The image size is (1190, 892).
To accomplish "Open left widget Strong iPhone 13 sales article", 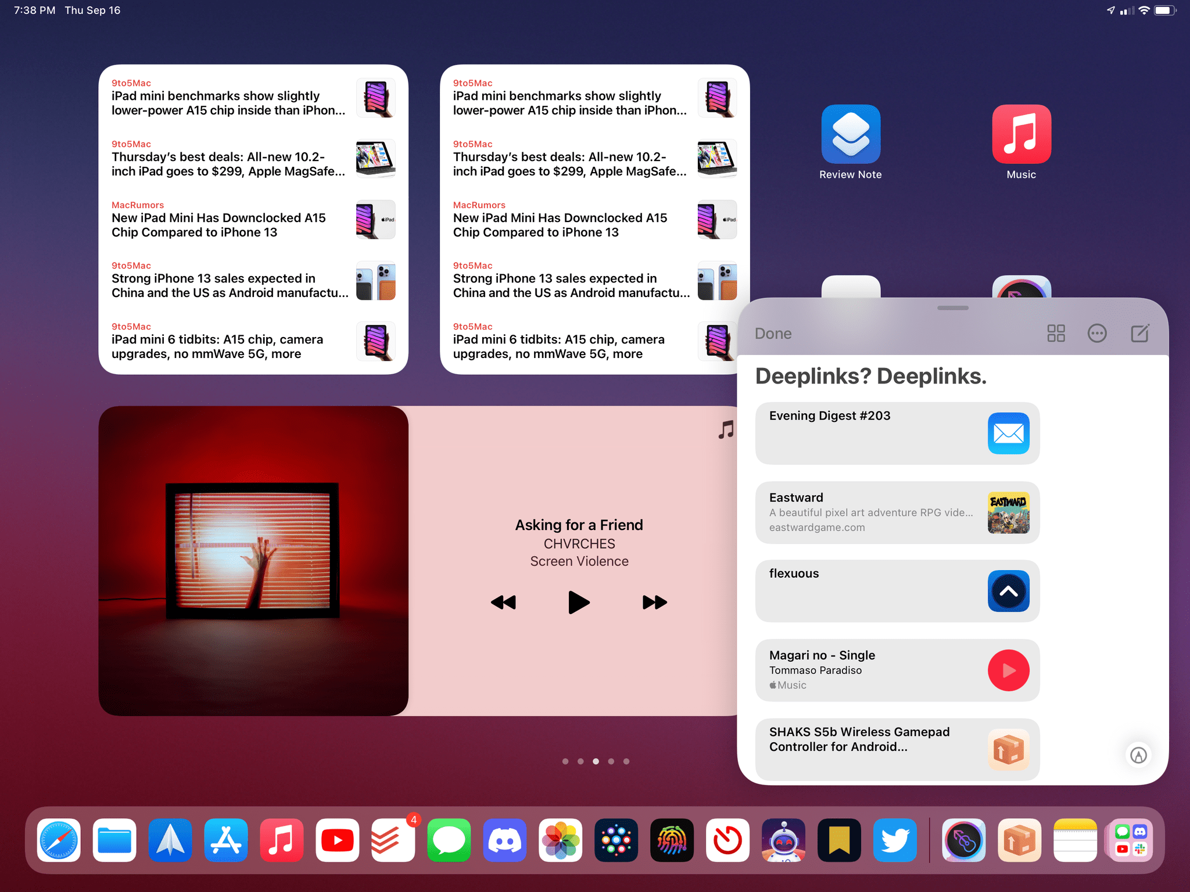I will (253, 280).
